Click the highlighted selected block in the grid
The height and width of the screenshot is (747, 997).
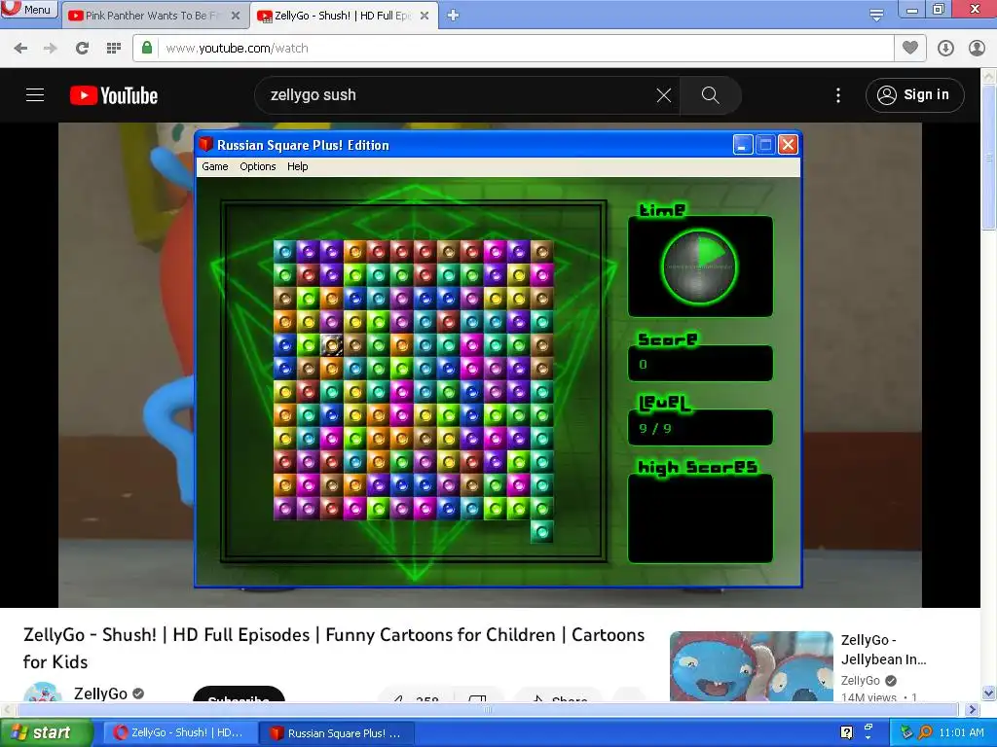click(x=331, y=344)
